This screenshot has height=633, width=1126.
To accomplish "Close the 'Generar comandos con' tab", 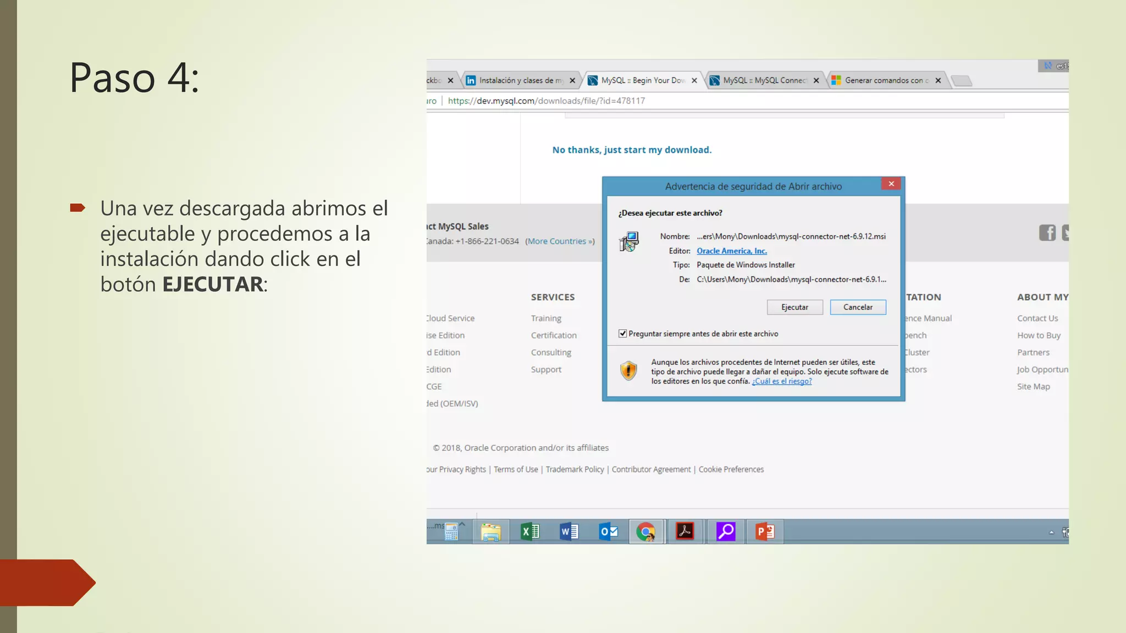I will (x=939, y=80).
